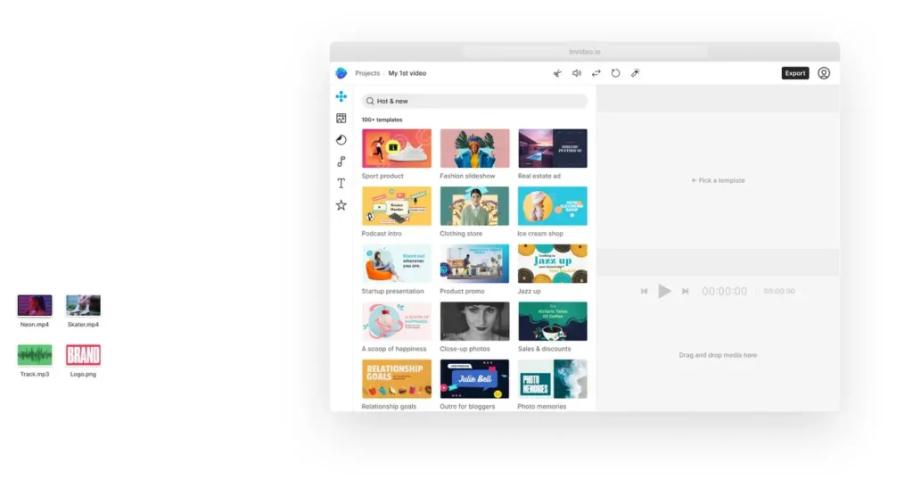Select the magic wand tool icon
Viewport: 913px width, 480px height.
pyautogui.click(x=635, y=73)
